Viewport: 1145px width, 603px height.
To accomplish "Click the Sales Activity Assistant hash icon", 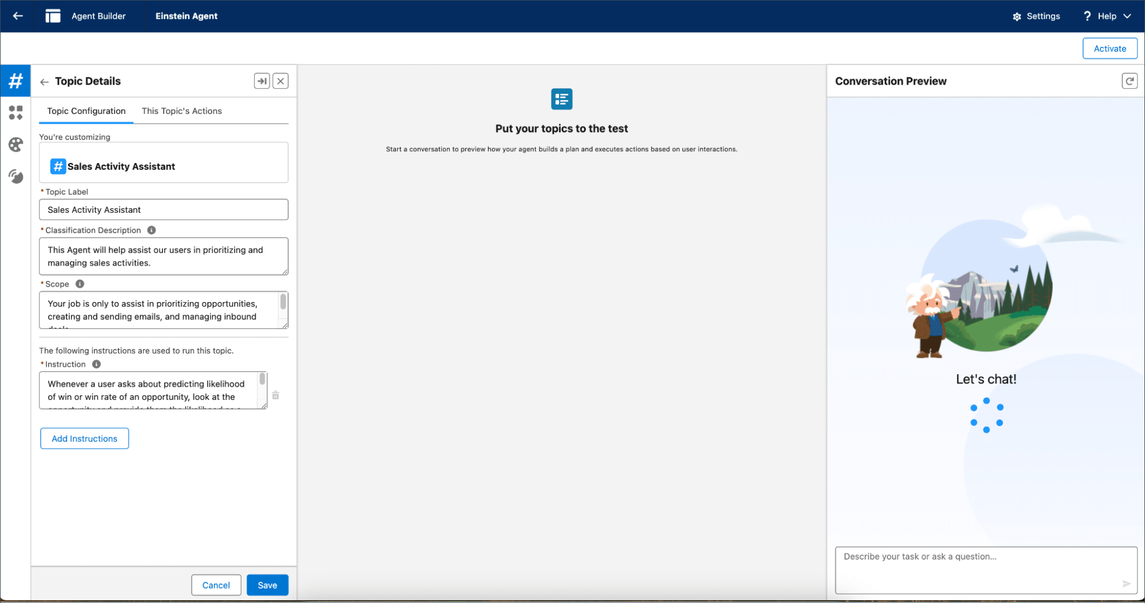I will coord(58,166).
